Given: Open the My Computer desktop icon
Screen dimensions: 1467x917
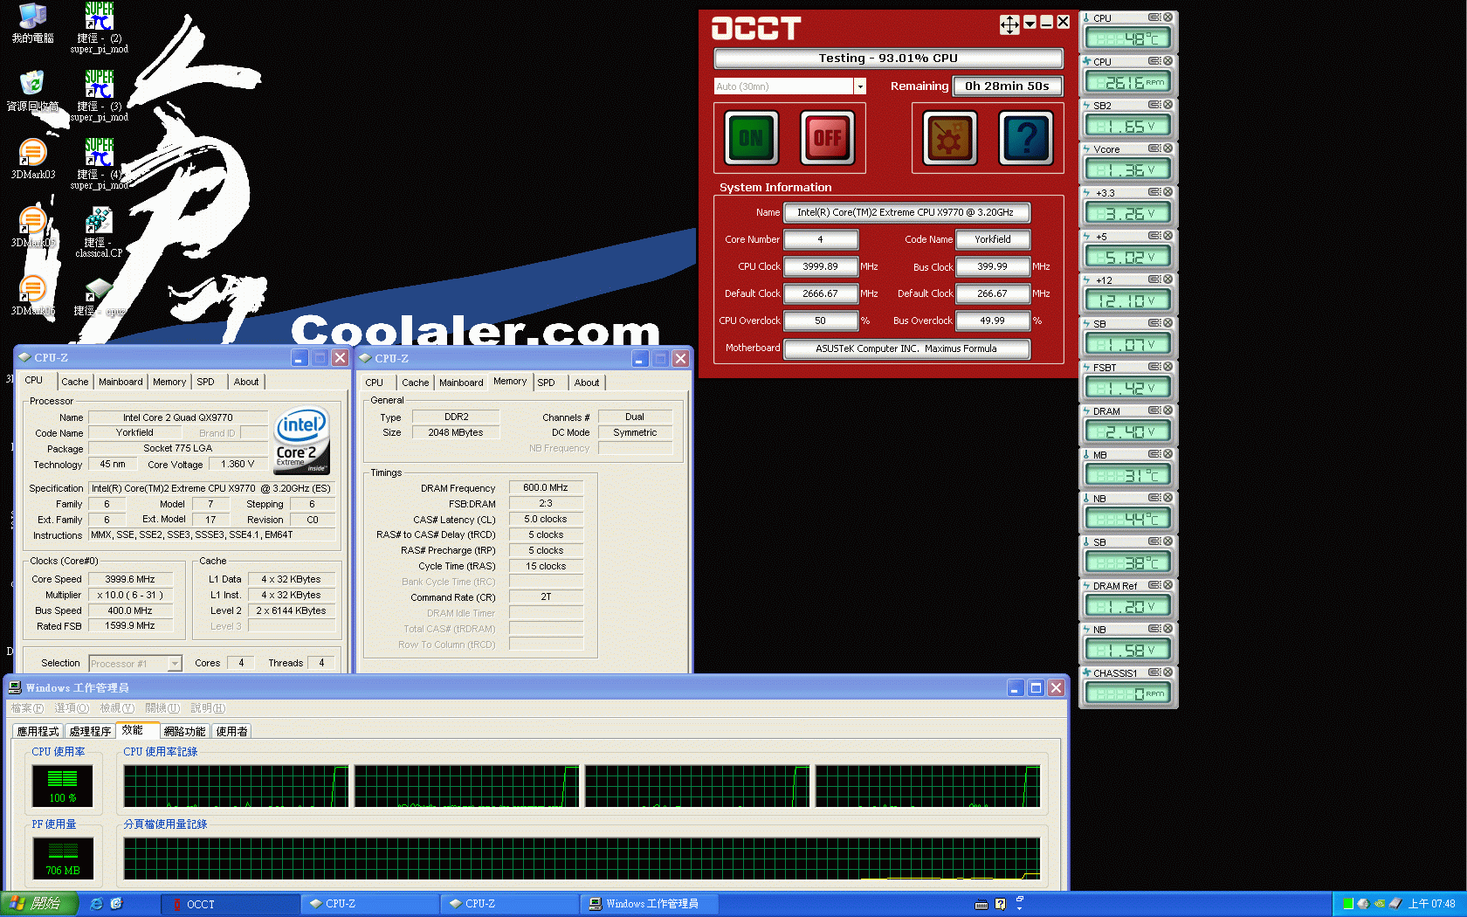Looking at the screenshot, I should tap(32, 24).
